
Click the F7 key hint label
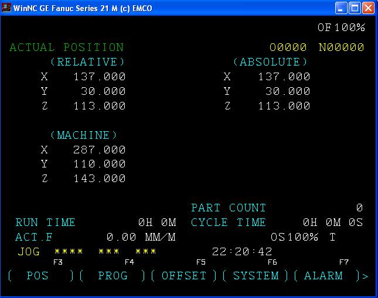344,262
